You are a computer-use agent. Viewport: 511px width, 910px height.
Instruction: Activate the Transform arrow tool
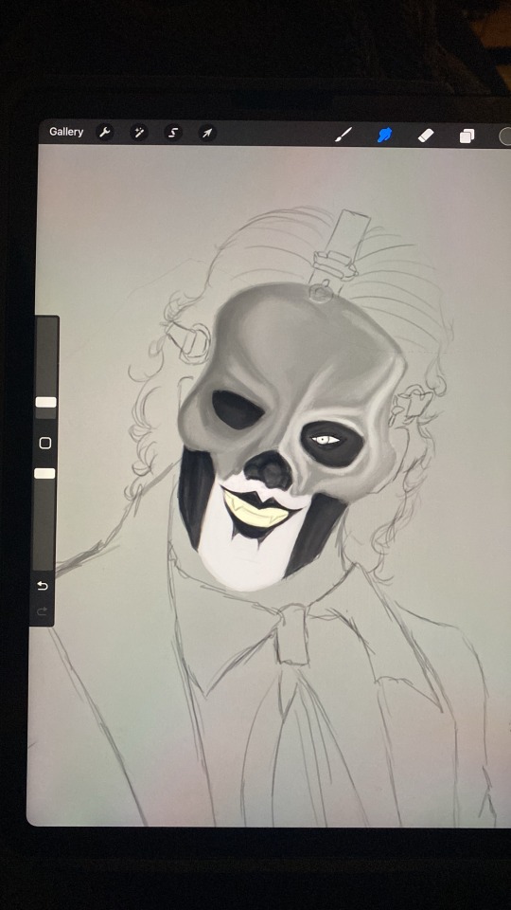[x=207, y=134]
